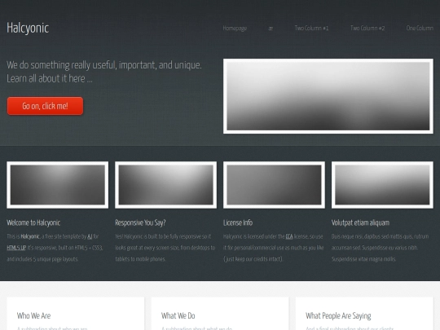Screen dimensions: 440x330
Task: Click the 'Who We Are' heading
Action: tap(33, 315)
